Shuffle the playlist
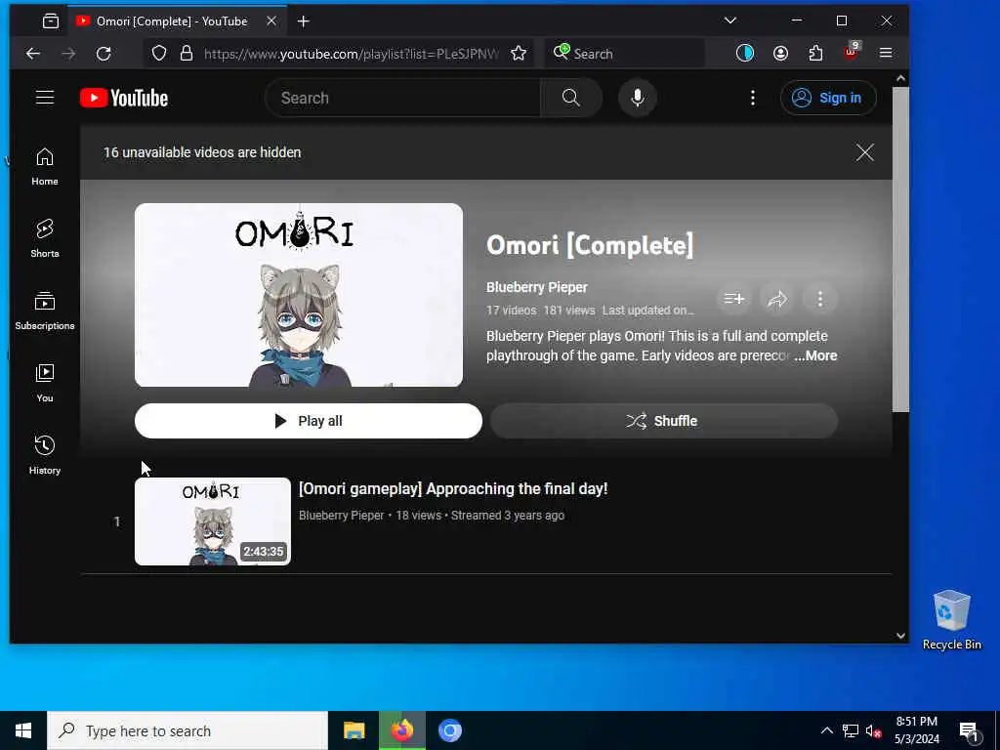This screenshot has width=1000, height=750. point(664,421)
